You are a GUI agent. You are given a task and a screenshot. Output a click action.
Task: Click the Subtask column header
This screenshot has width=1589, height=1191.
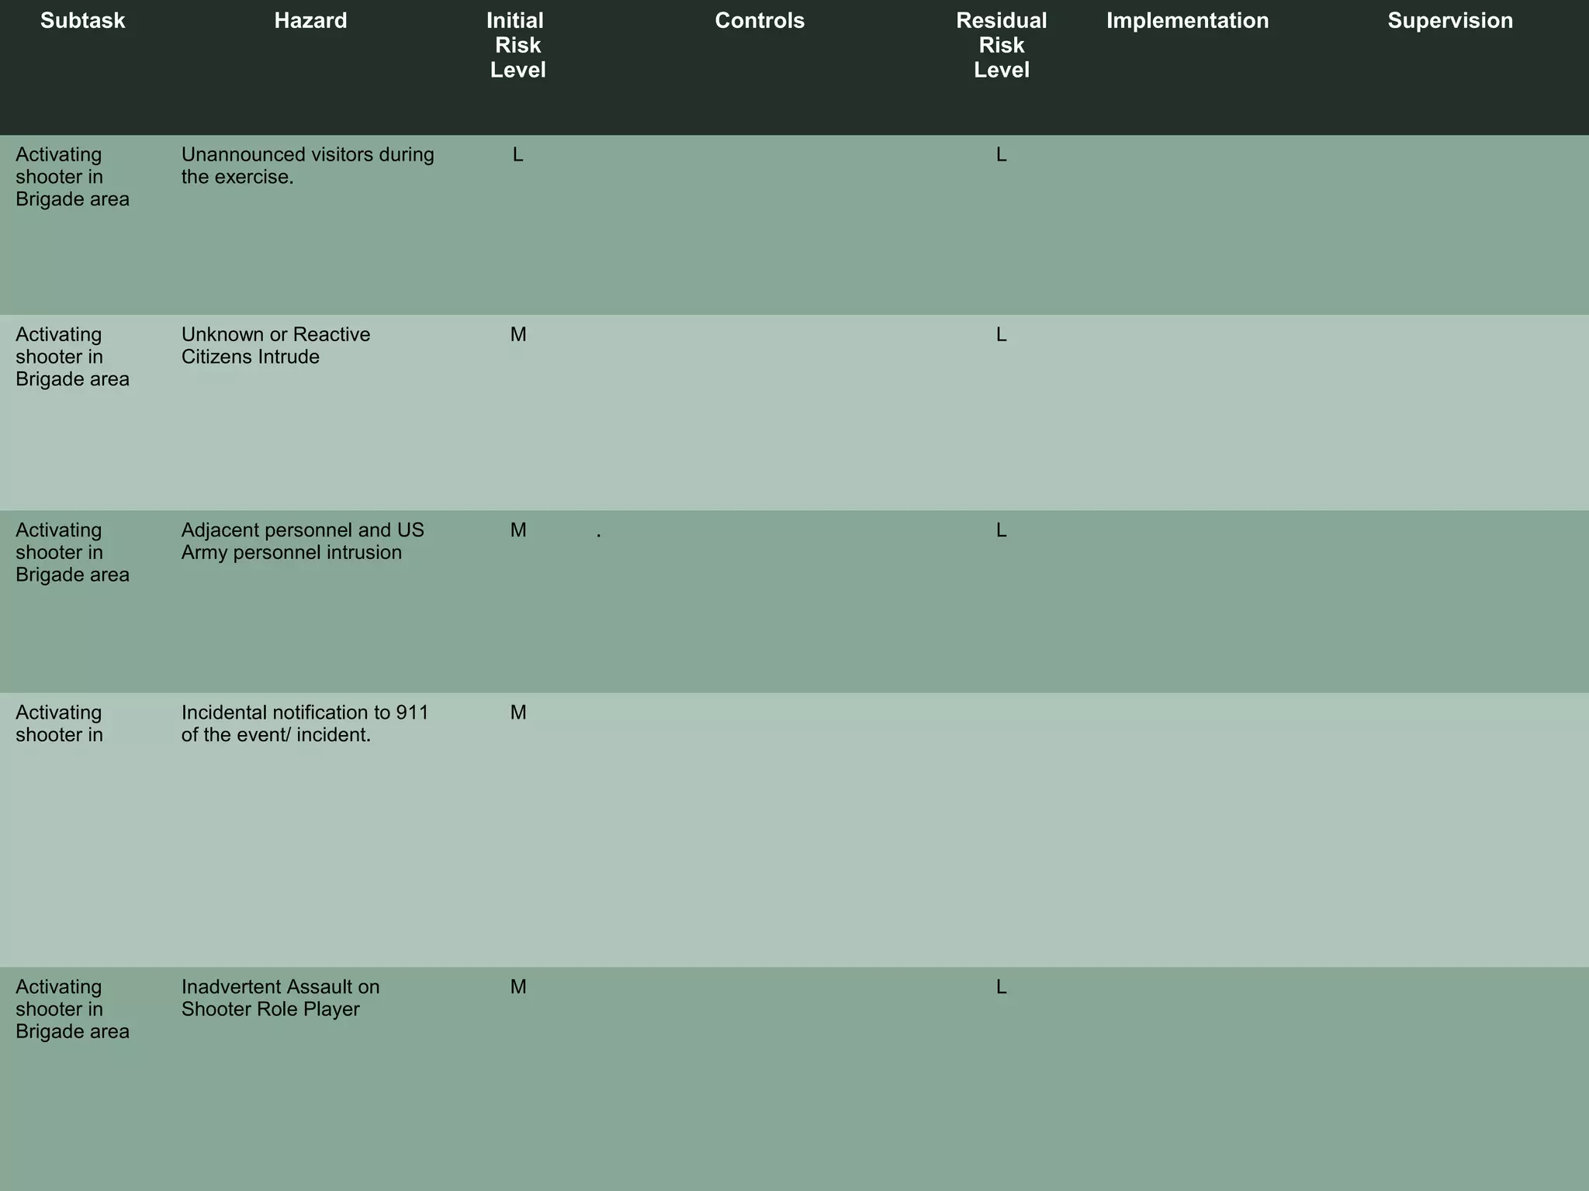[x=82, y=21]
